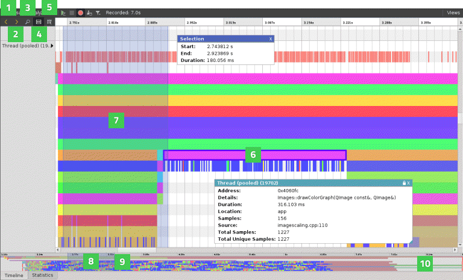The width and height of the screenshot is (463, 280).
Task: Toggle lock on Thread details popup
Action: point(403,182)
